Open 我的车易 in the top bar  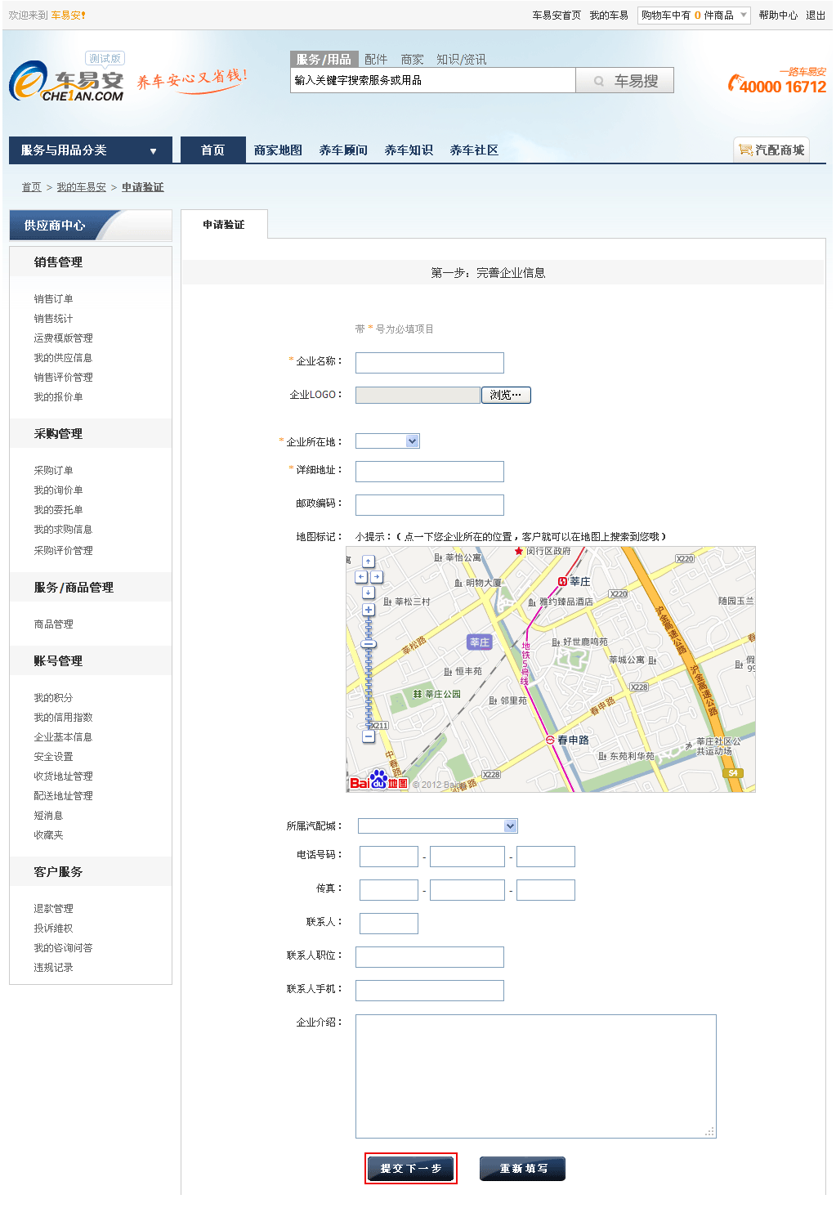(x=609, y=16)
